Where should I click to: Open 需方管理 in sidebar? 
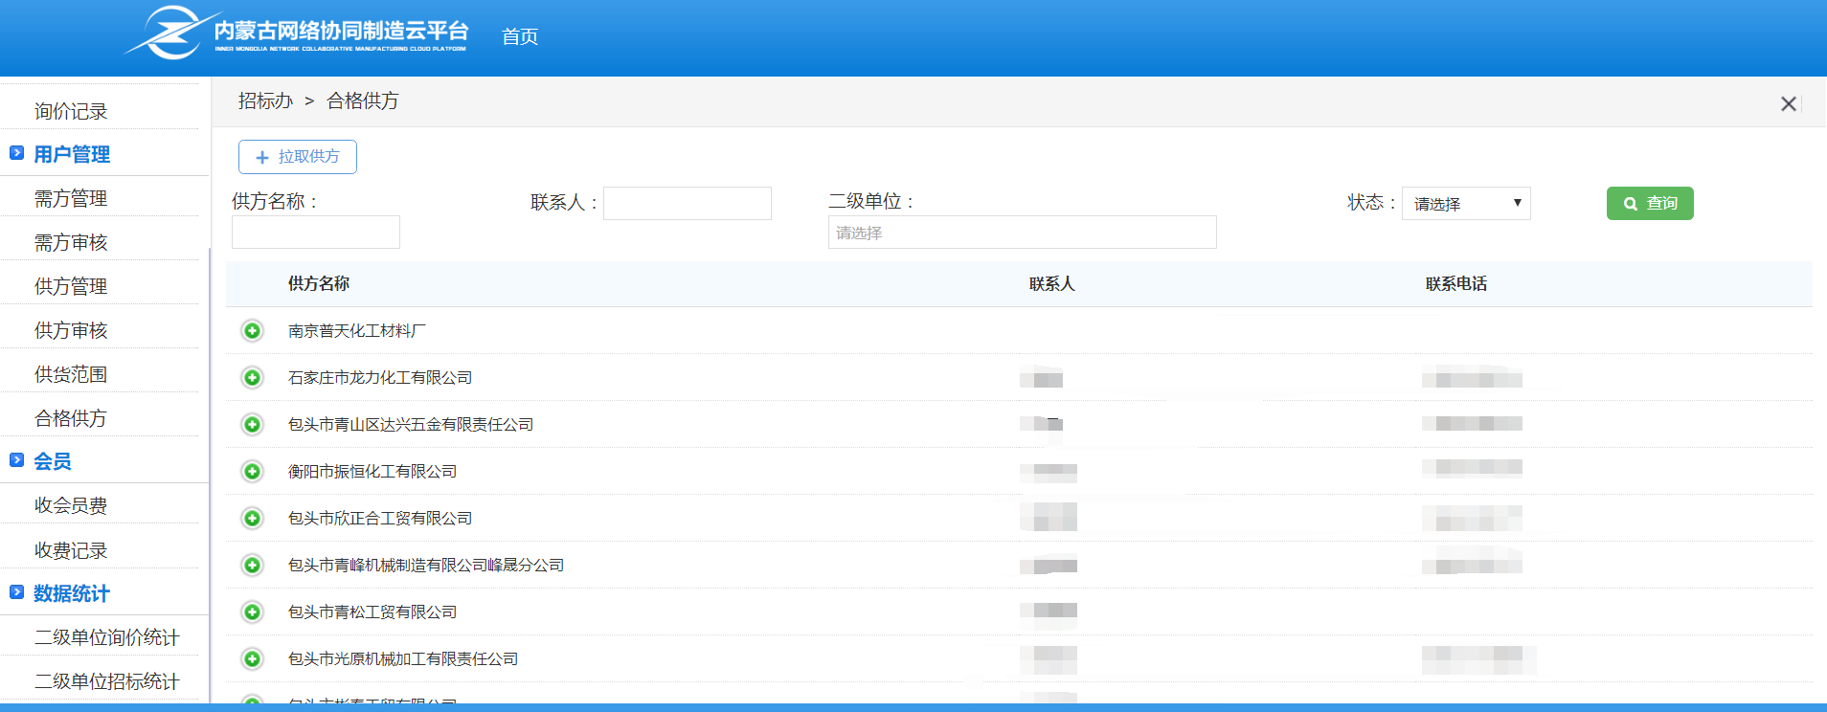pos(71,198)
